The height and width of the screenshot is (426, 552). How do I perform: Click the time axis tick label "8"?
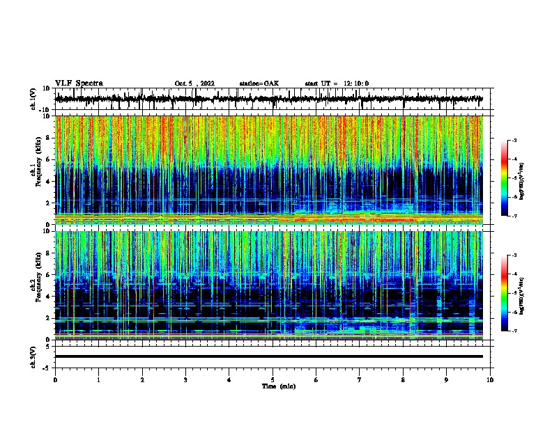403,380
